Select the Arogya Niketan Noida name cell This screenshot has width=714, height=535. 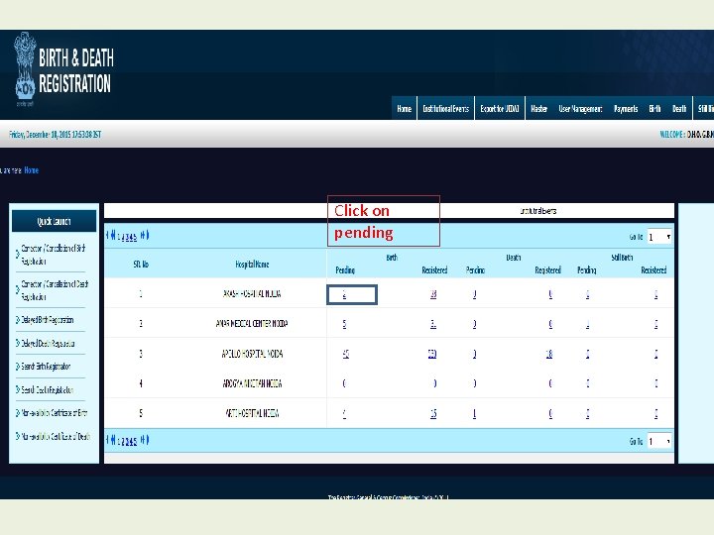(x=252, y=383)
